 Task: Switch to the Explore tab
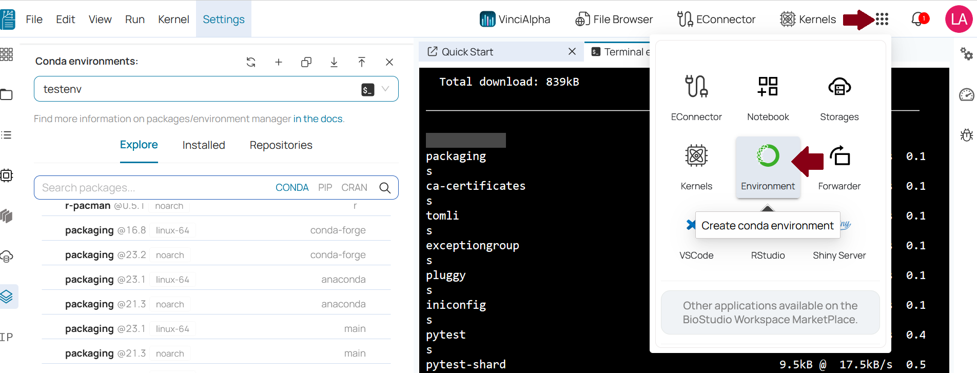(139, 145)
